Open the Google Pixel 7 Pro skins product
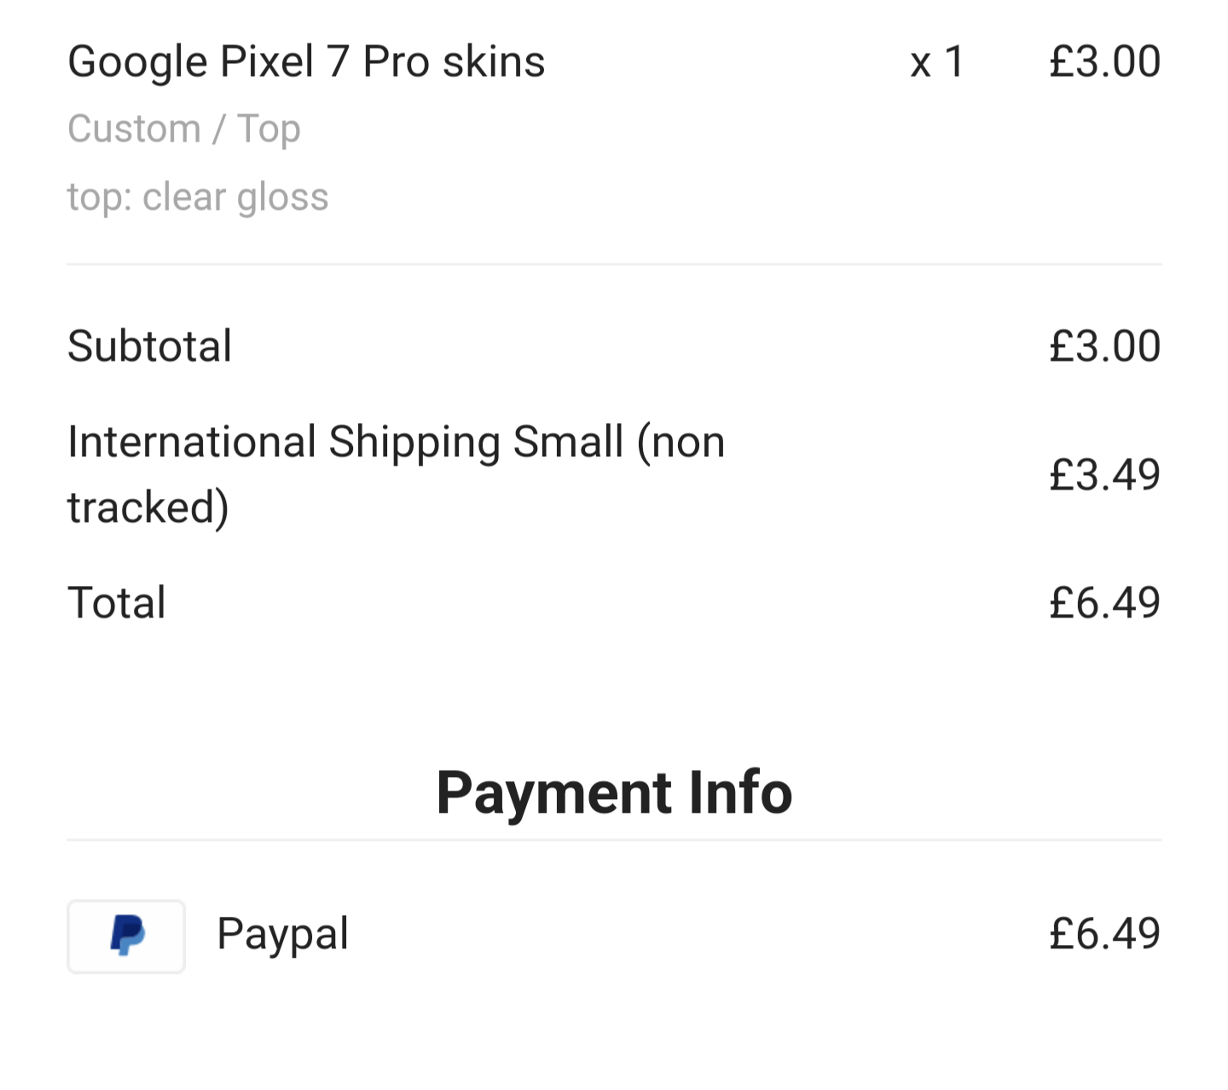The width and height of the screenshot is (1228, 1090). [x=306, y=62]
